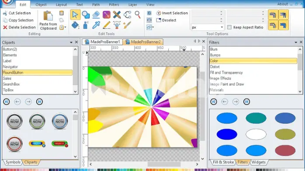Select the eraser tool
305x171 pixels.
96,15
